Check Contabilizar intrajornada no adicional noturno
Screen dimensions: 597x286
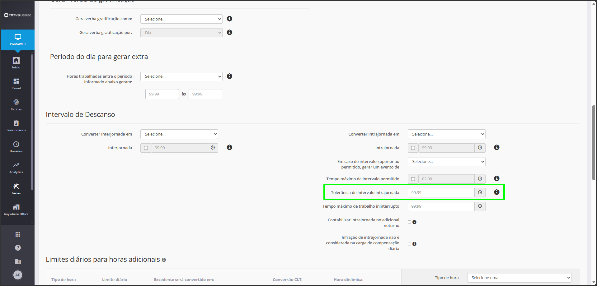(410, 222)
